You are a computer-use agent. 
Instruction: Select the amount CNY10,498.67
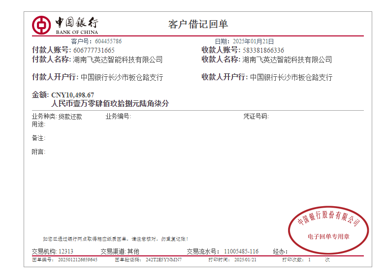[x=73, y=95]
